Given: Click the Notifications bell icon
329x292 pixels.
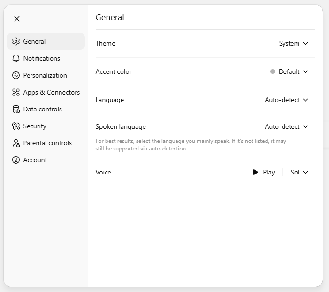Looking at the screenshot, I should (x=16, y=58).
